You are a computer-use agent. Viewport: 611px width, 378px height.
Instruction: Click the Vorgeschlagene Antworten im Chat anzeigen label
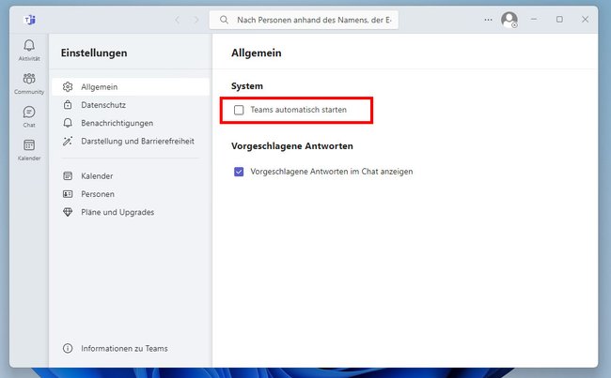click(332, 172)
